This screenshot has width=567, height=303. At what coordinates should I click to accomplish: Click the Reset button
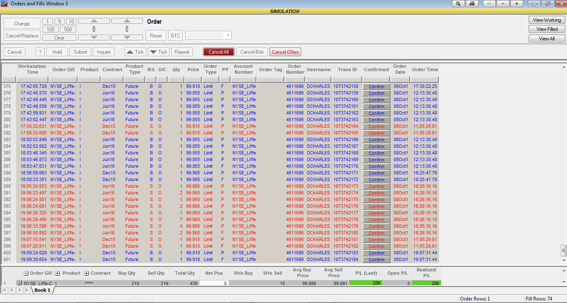tap(156, 35)
